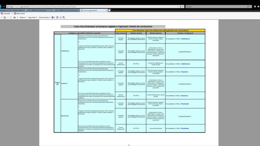Click the 'Carnet d'electricista' cell

(x=155, y=128)
